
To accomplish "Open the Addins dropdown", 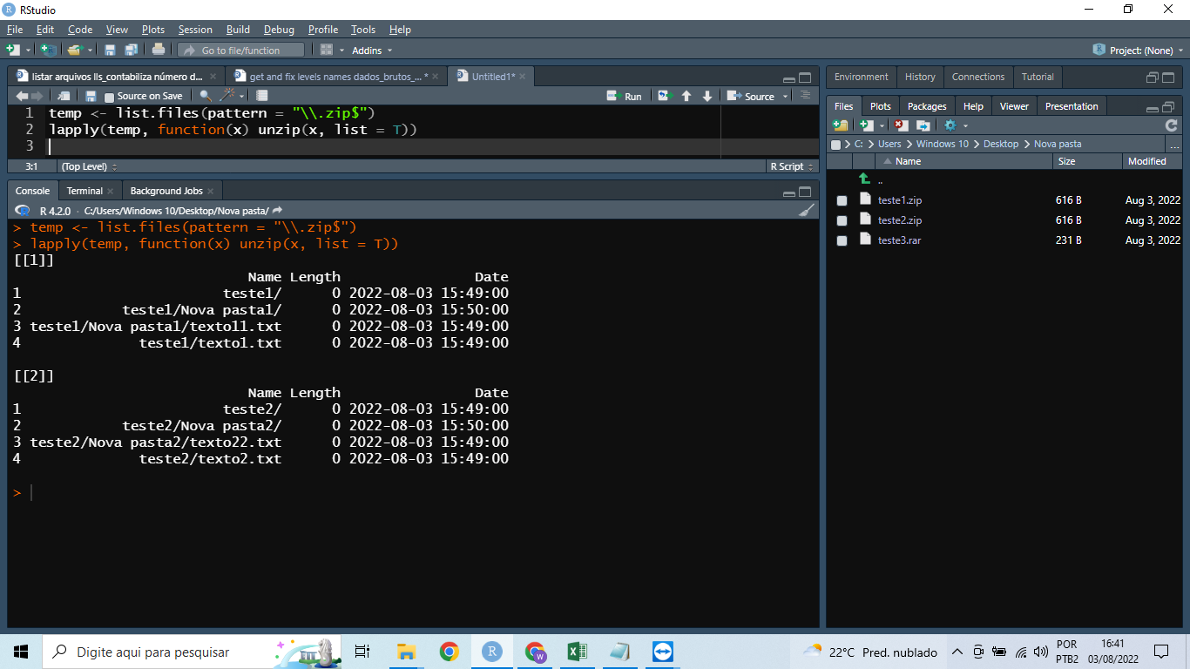I will pos(372,51).
